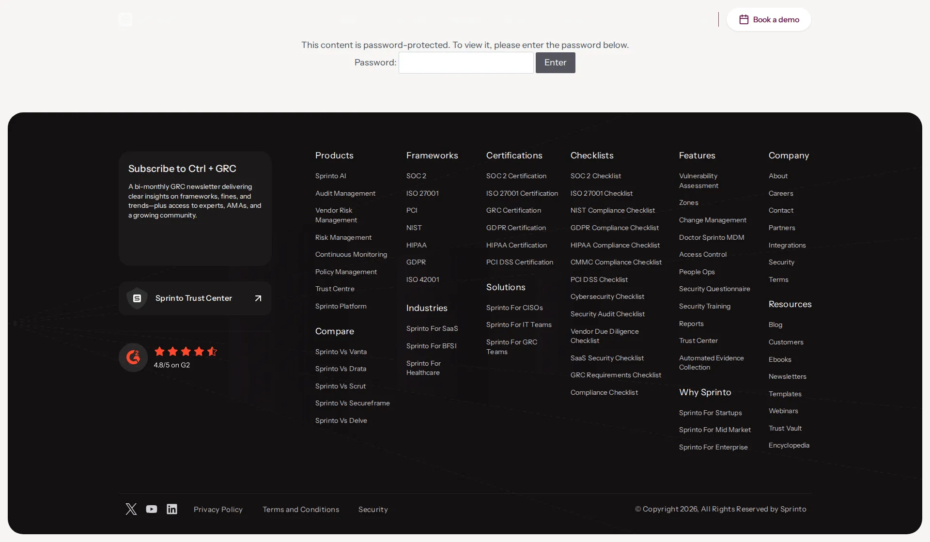Open Automated Evidence Collection link

(712, 363)
